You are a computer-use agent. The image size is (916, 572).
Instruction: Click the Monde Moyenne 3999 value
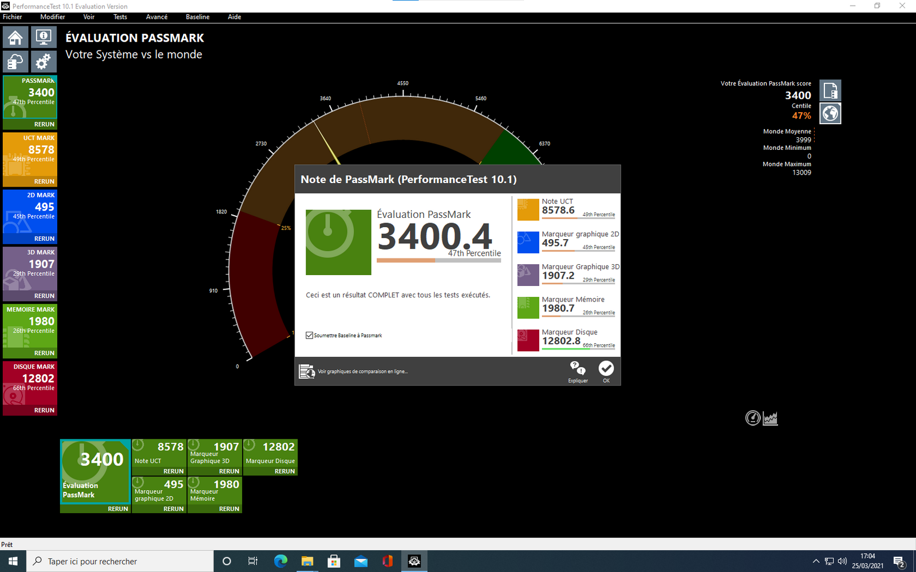pos(803,140)
